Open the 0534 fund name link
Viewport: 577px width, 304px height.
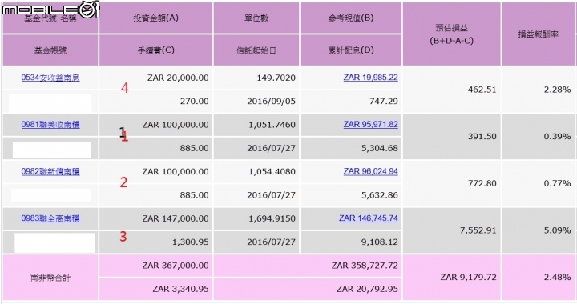(50, 78)
